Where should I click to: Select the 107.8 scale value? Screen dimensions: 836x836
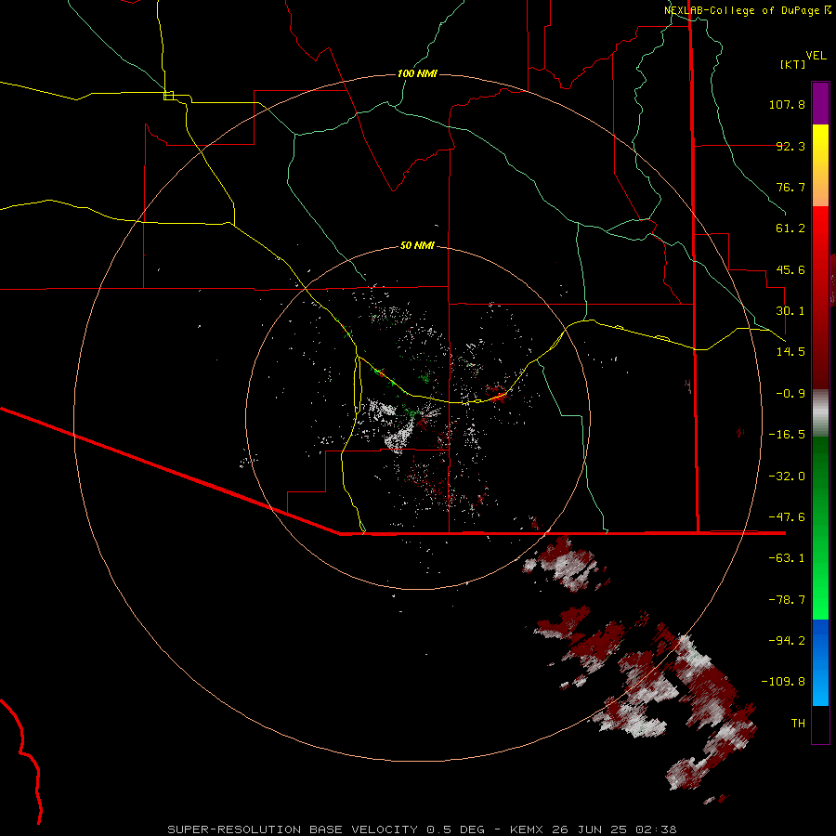[787, 104]
